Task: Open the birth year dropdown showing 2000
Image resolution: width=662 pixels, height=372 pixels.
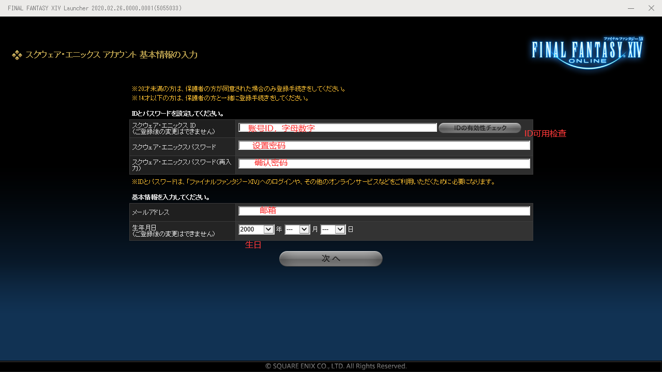Action: tap(256, 229)
